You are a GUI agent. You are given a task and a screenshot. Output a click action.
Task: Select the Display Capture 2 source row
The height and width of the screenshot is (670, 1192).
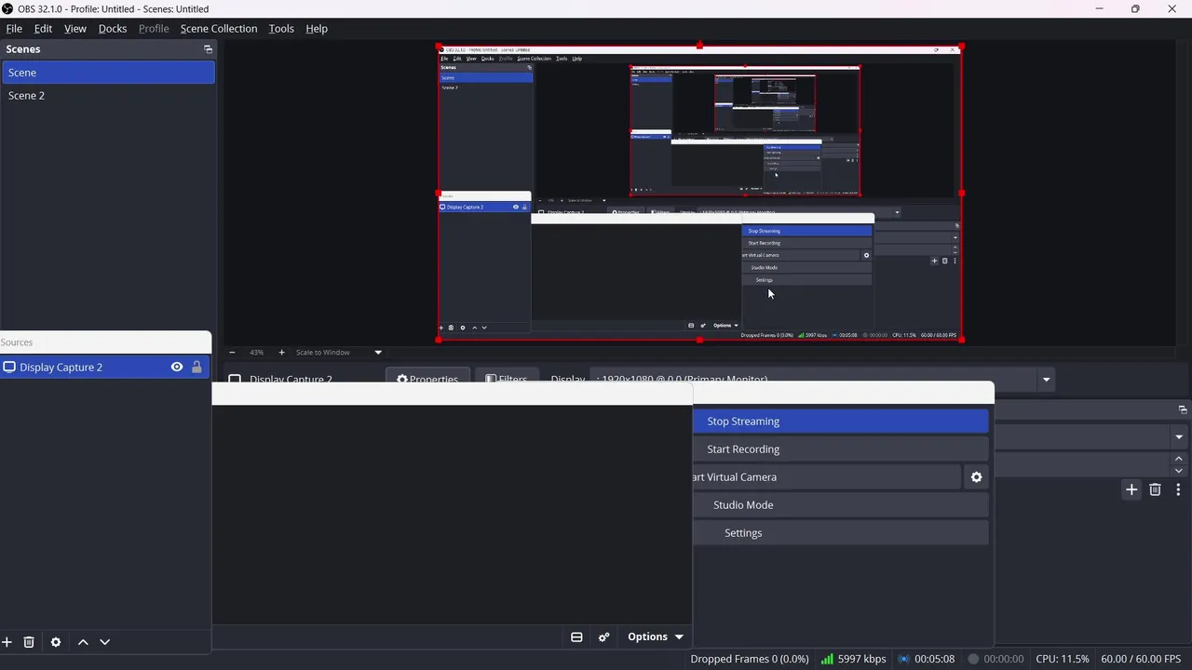(106, 367)
